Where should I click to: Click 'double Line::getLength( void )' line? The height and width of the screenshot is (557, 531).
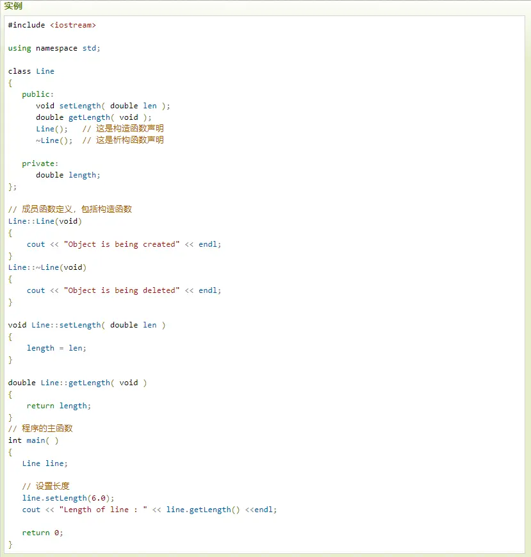pos(78,383)
